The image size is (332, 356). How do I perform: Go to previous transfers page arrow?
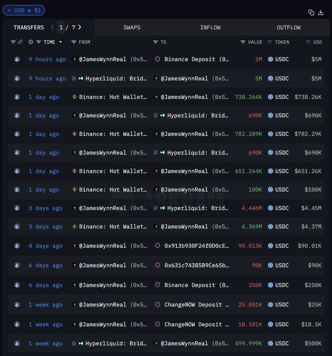click(52, 27)
